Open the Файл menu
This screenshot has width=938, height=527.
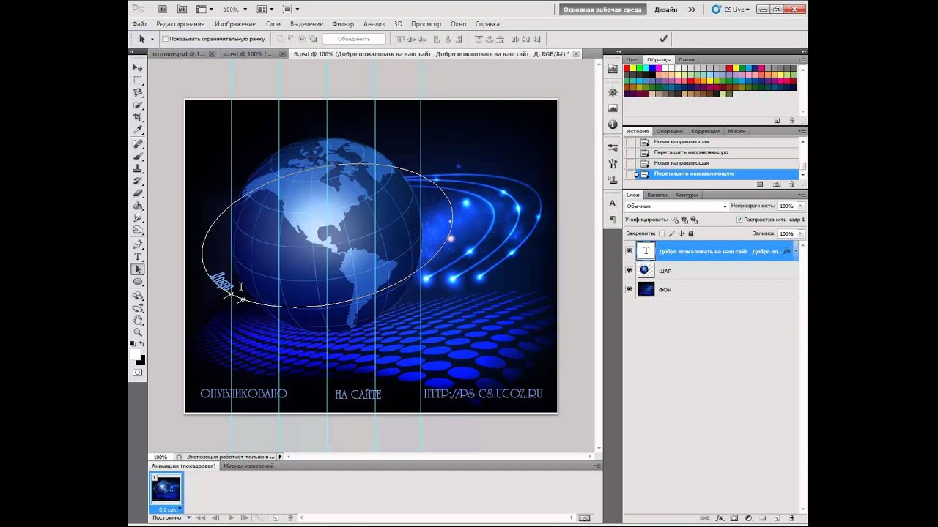pos(140,24)
